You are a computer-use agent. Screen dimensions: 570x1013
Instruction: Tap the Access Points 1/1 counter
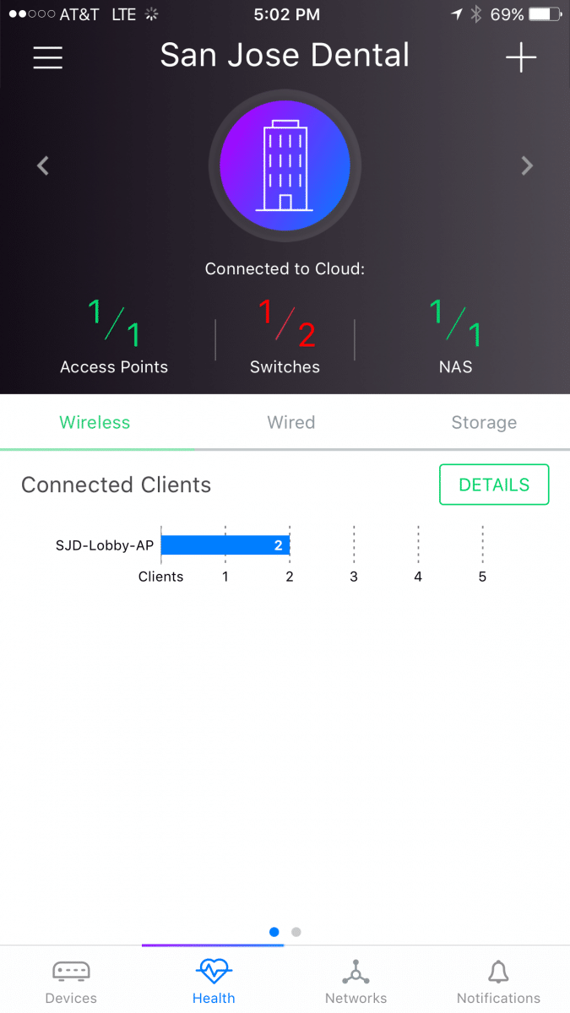114,336
